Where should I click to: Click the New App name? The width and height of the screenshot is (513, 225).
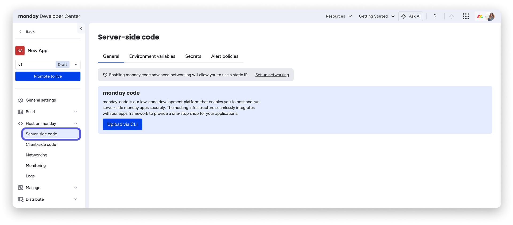[x=37, y=51]
